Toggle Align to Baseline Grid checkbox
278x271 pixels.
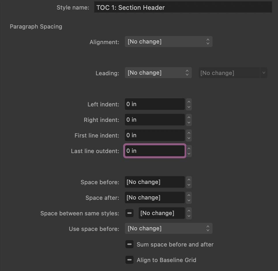coord(129,260)
